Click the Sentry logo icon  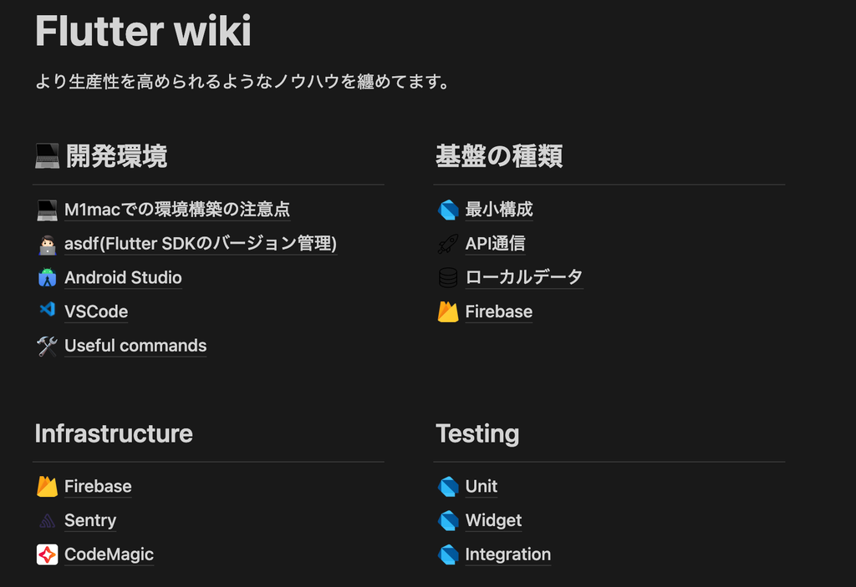tap(47, 521)
